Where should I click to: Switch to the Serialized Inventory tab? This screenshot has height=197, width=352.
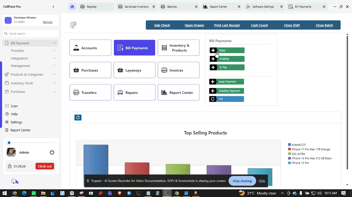point(136,7)
